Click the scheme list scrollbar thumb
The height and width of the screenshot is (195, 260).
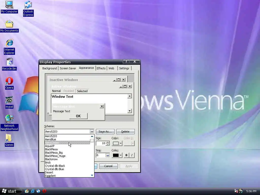point(92,141)
